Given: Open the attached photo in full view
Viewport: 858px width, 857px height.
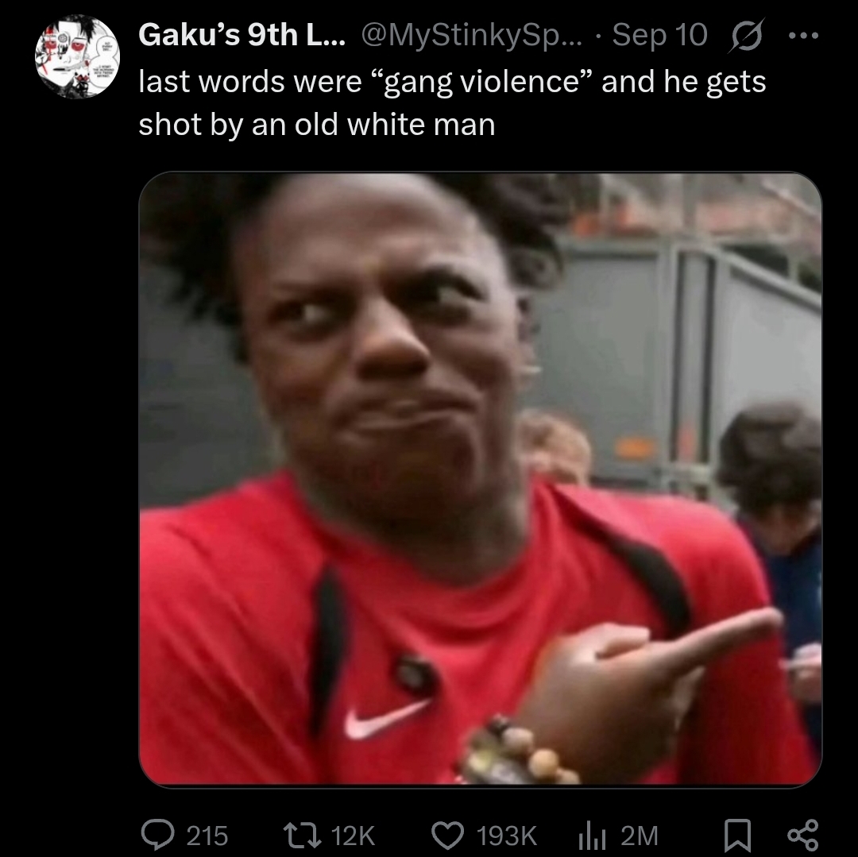Looking at the screenshot, I should (x=481, y=480).
